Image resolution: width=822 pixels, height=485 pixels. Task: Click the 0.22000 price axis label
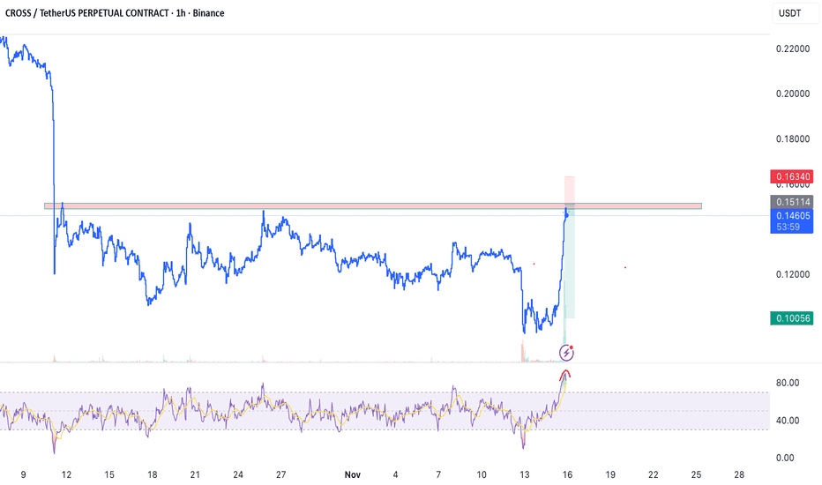point(793,48)
